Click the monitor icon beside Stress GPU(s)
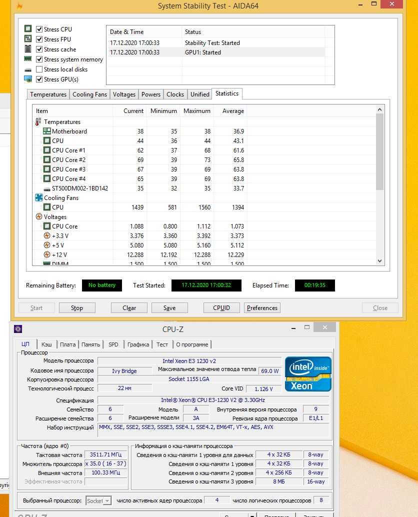418x517 pixels. tap(28, 79)
